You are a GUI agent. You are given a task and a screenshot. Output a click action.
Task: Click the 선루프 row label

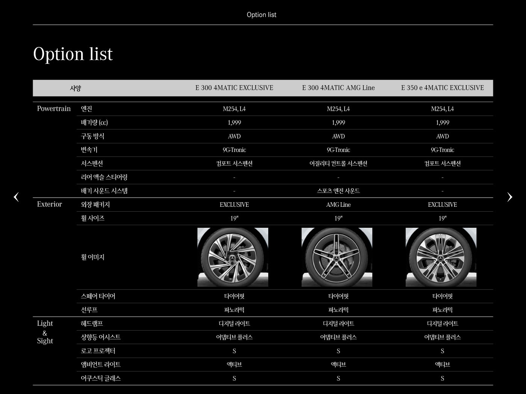(89, 310)
